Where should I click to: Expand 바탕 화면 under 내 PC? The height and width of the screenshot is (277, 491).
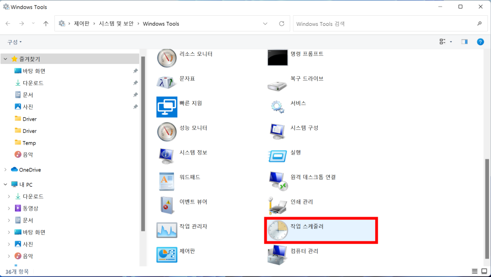point(9,232)
